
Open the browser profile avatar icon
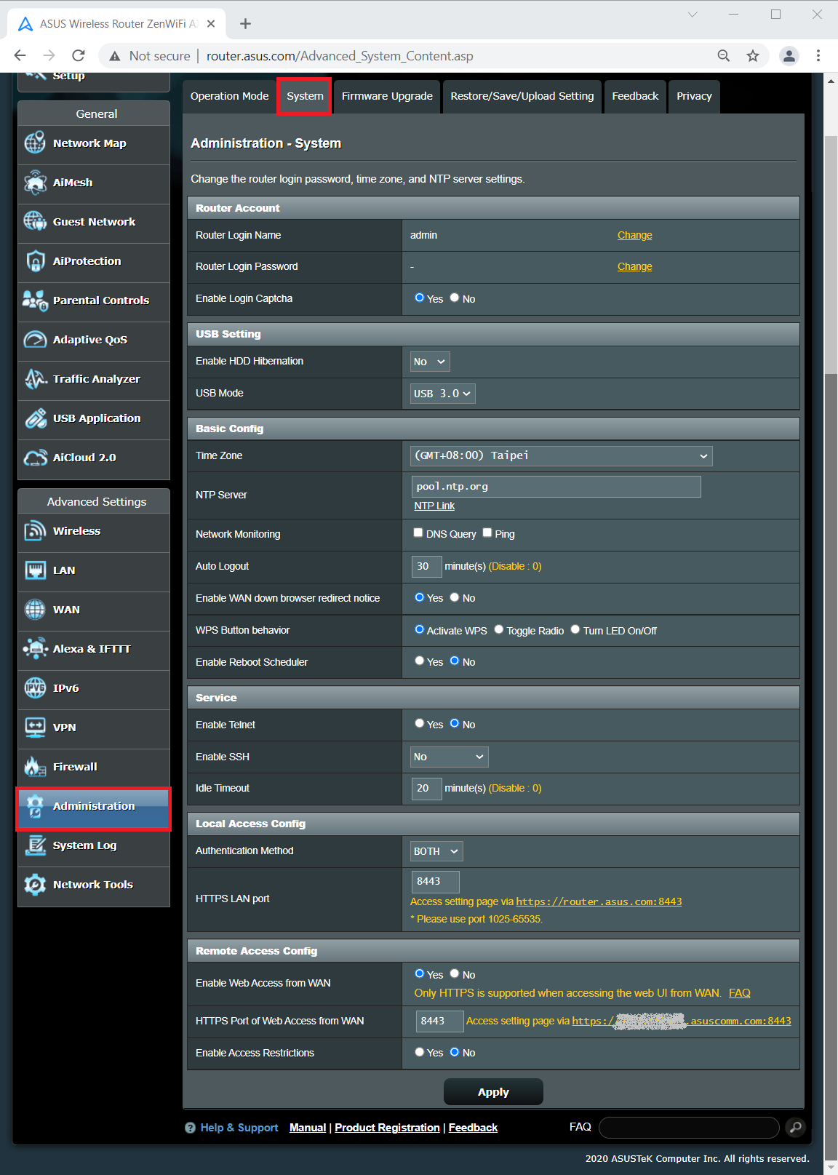[x=789, y=55]
